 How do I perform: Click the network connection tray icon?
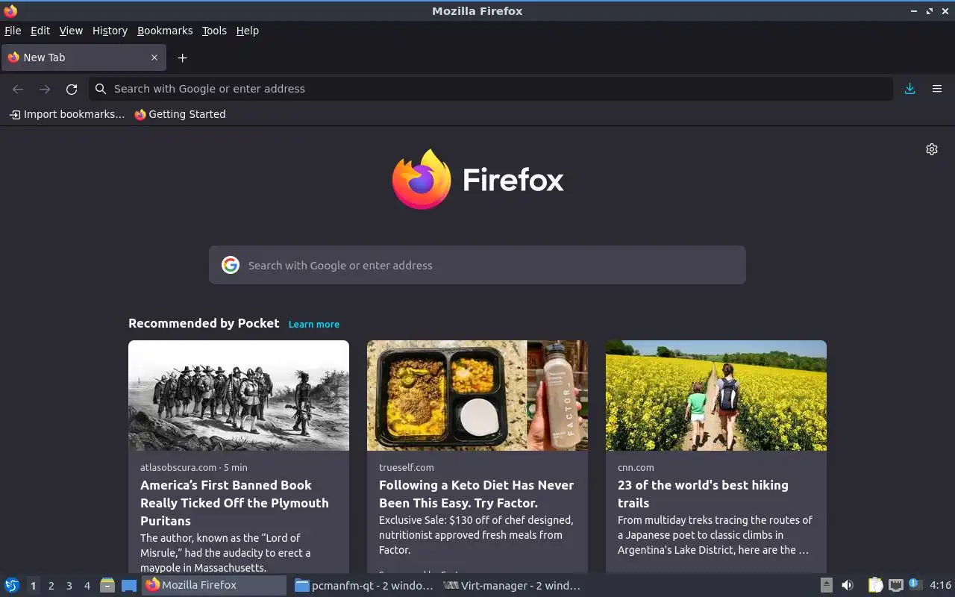[896, 585]
